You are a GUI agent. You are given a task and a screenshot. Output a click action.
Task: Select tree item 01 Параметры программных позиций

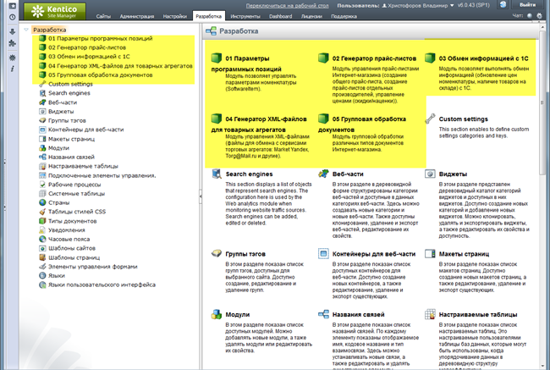click(101, 38)
